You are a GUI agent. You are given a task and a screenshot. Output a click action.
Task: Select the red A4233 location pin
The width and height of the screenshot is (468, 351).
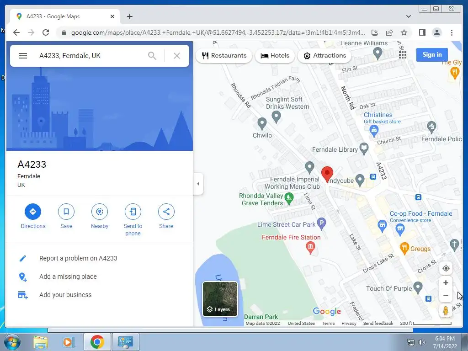coord(327,174)
